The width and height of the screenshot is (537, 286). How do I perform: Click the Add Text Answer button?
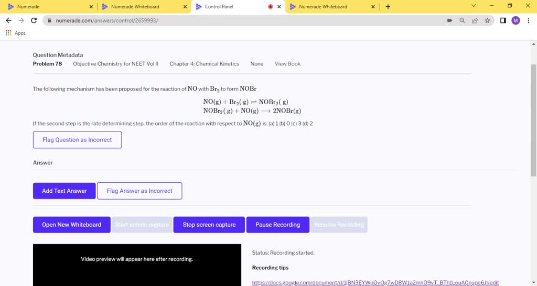[x=64, y=191]
